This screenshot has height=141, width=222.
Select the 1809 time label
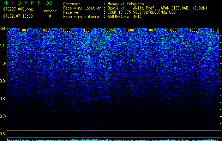click(193, 30)
